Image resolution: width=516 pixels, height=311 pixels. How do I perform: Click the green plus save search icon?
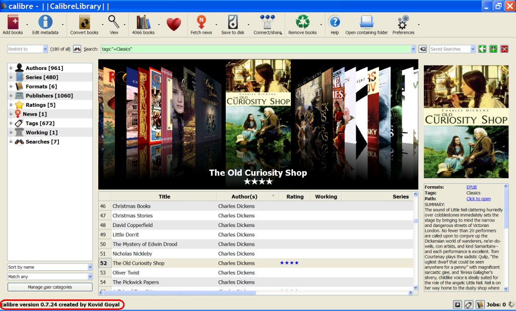click(x=493, y=49)
